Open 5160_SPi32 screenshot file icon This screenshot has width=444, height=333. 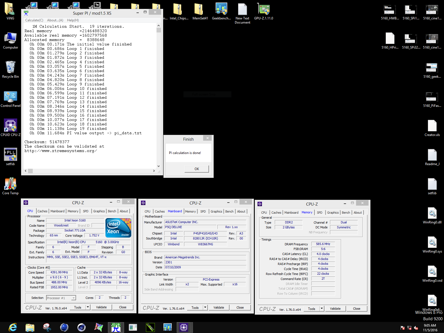411,41
